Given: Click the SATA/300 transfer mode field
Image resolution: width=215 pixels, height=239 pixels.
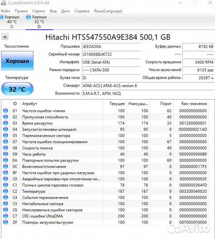Looking at the screenshot, I should tap(111, 70).
